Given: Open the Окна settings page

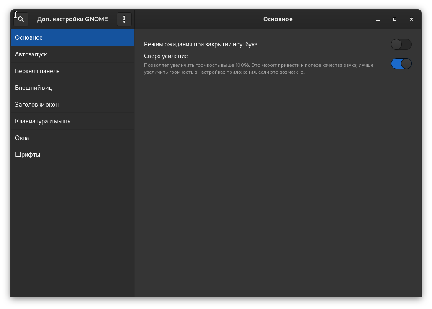Looking at the screenshot, I should click(72, 138).
